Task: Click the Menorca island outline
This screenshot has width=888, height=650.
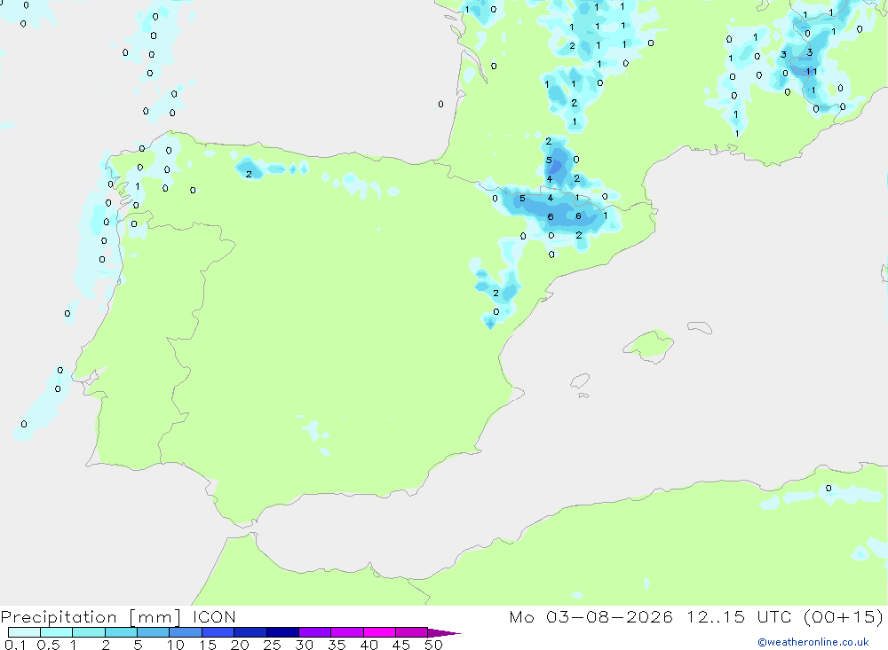Action: pos(700,327)
